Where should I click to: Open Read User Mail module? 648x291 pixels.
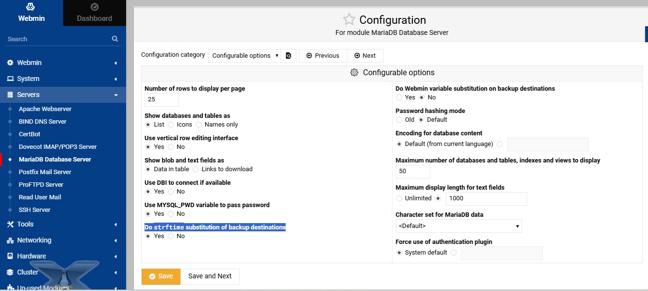pos(40,197)
